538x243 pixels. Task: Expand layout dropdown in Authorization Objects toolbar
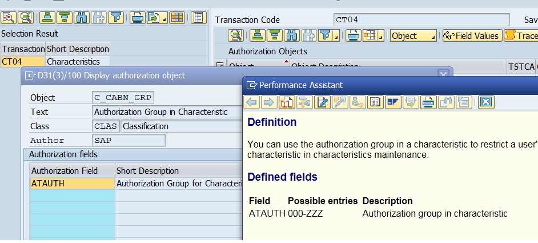point(380,38)
